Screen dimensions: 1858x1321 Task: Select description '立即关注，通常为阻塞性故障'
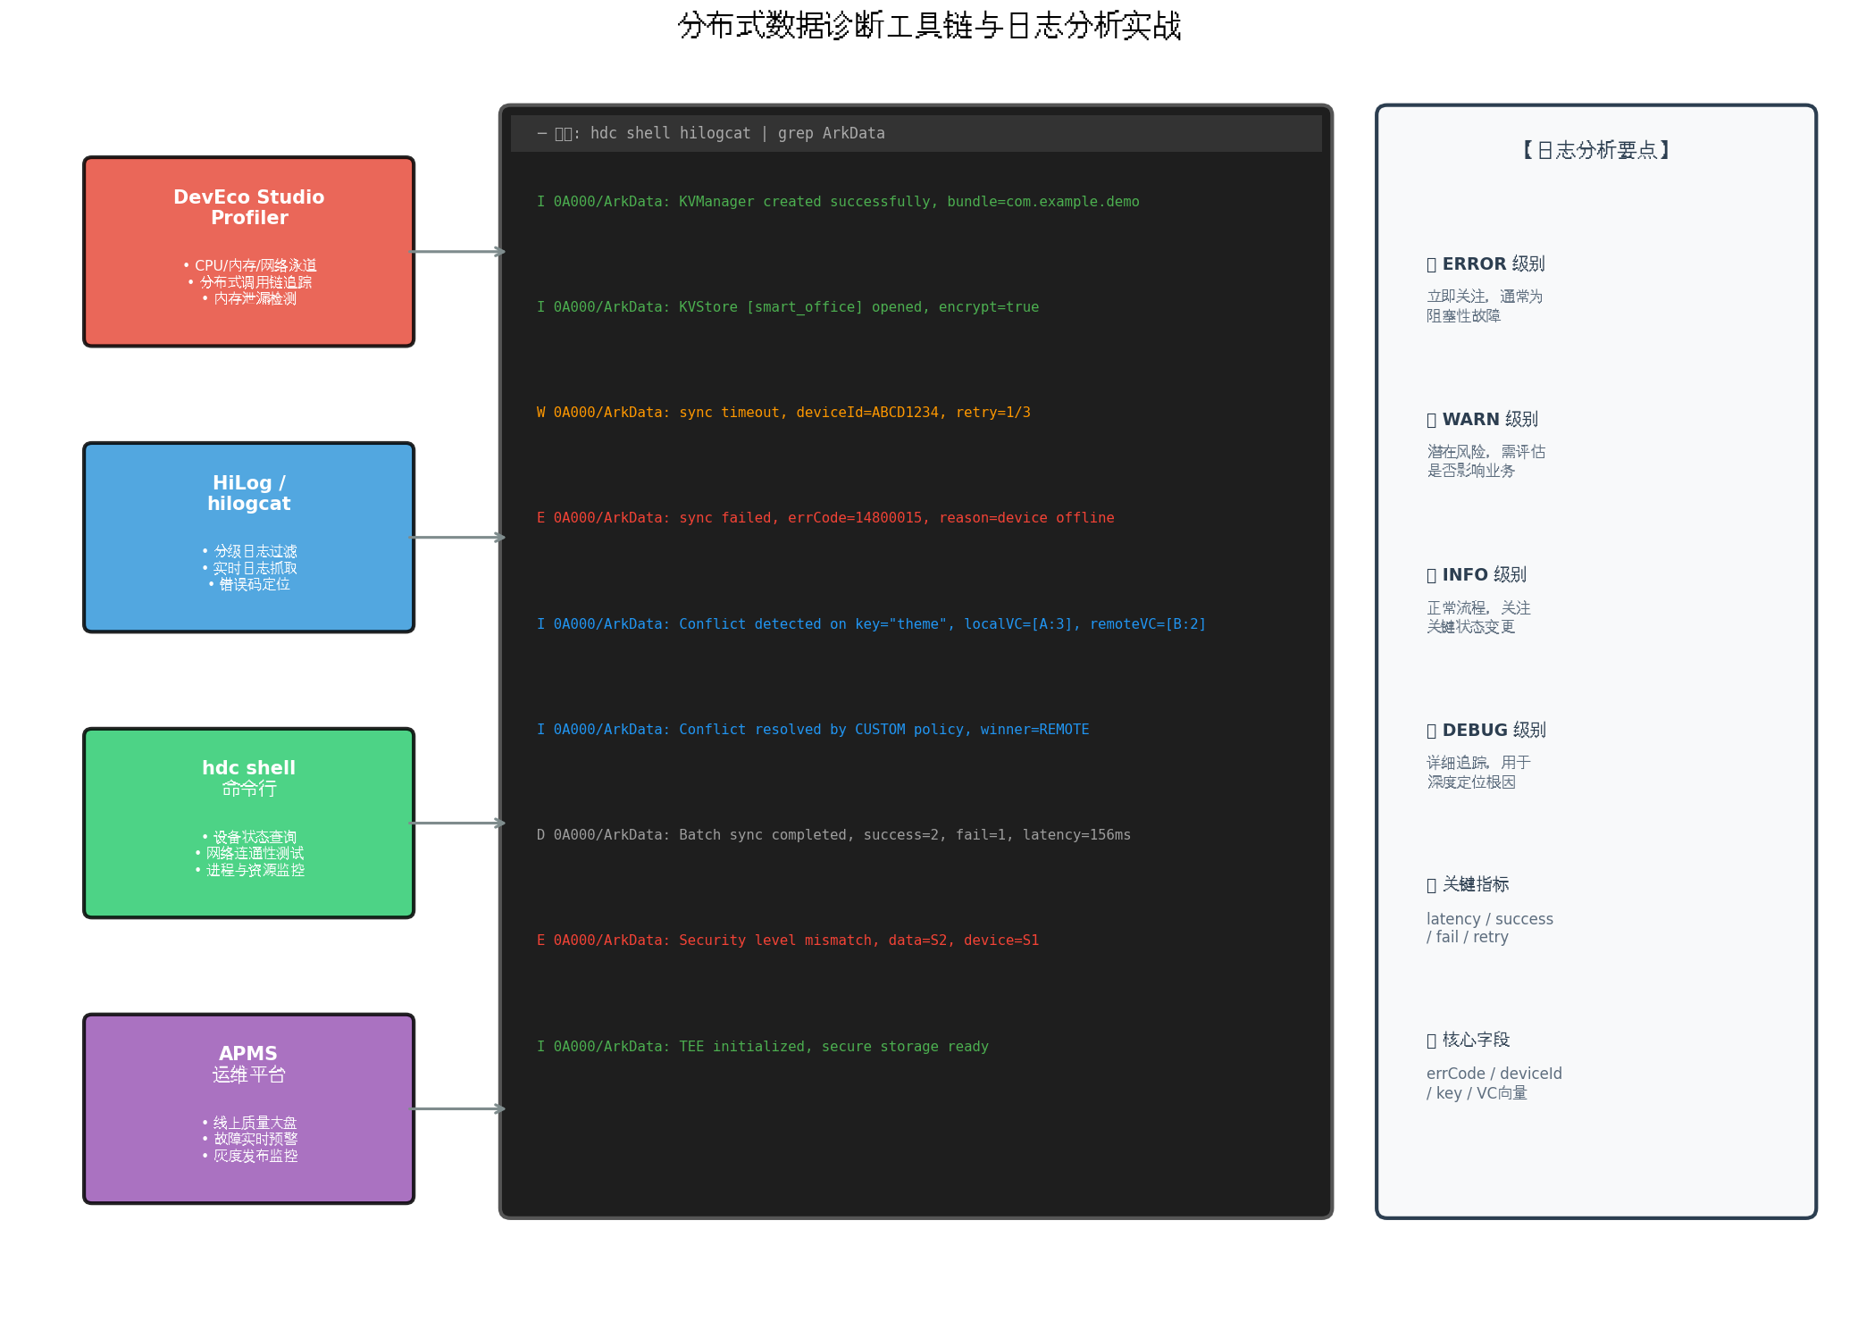click(1485, 305)
